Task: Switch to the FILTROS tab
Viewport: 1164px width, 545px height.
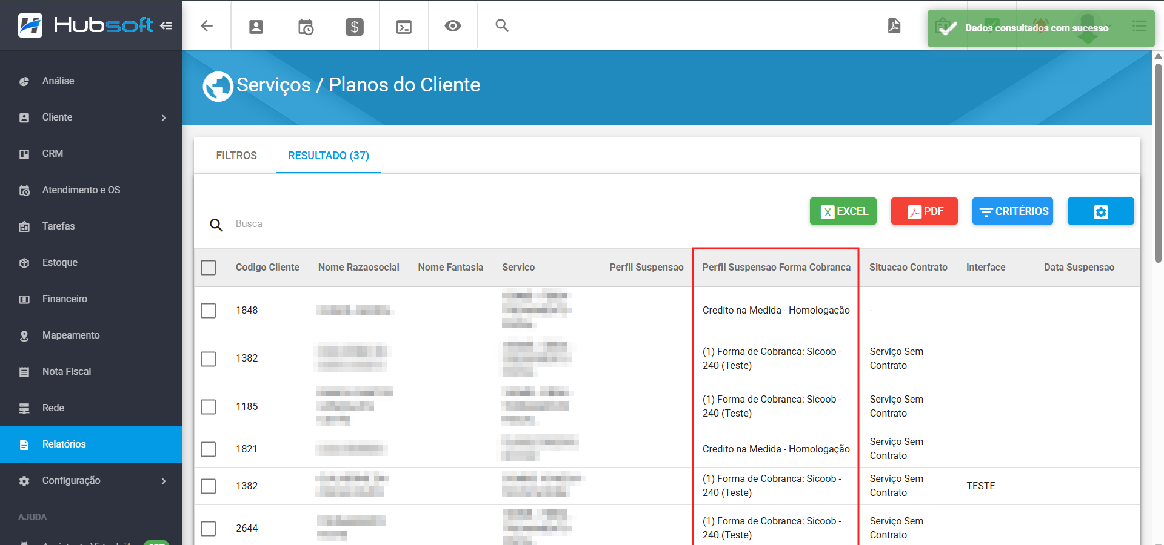Action: coord(236,156)
